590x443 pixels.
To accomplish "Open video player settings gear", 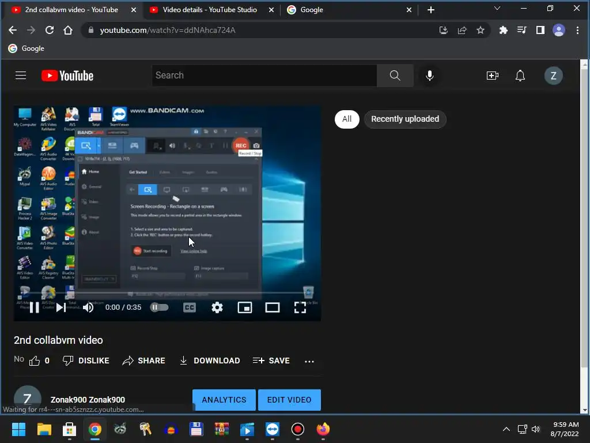I will coord(217,308).
